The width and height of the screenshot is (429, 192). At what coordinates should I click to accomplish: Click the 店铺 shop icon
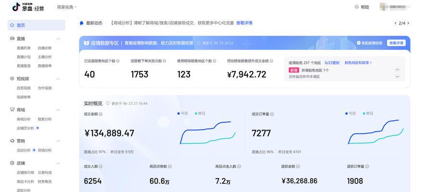12,163
